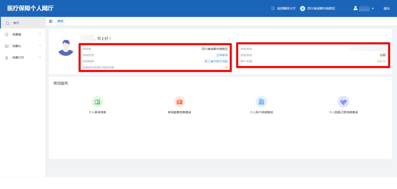
Task: Click the 退出 logout button
Action: coord(386,8)
